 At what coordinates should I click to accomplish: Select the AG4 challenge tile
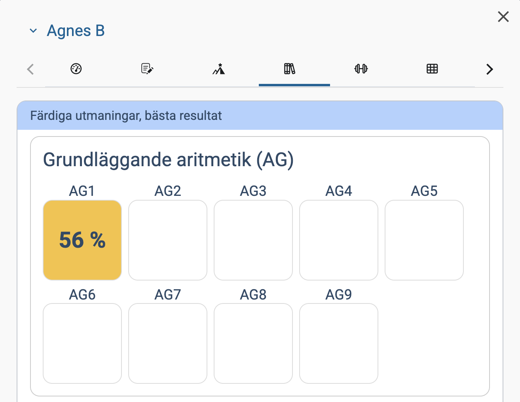point(339,240)
